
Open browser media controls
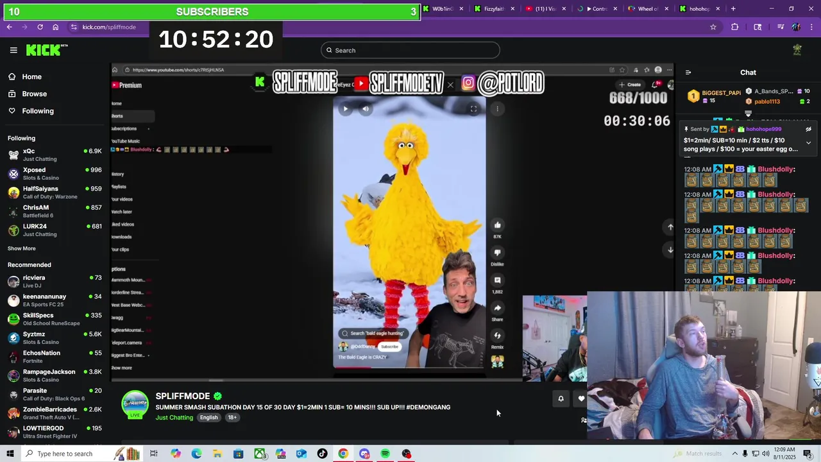coord(781,27)
